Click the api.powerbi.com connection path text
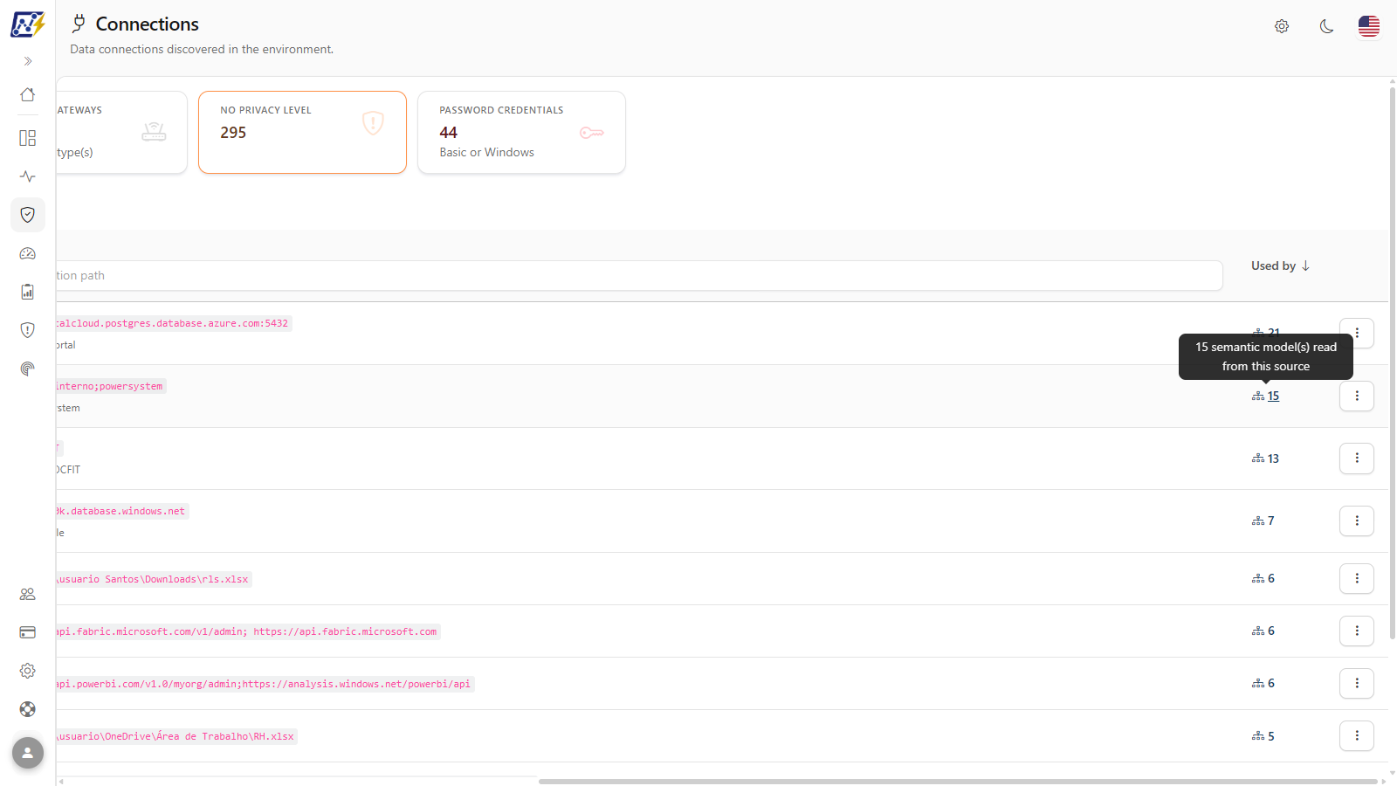This screenshot has width=1397, height=786. pyautogui.click(x=265, y=684)
